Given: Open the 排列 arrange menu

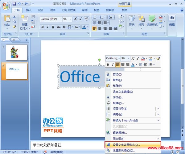Looking at the screenshot, I should point(141,22).
